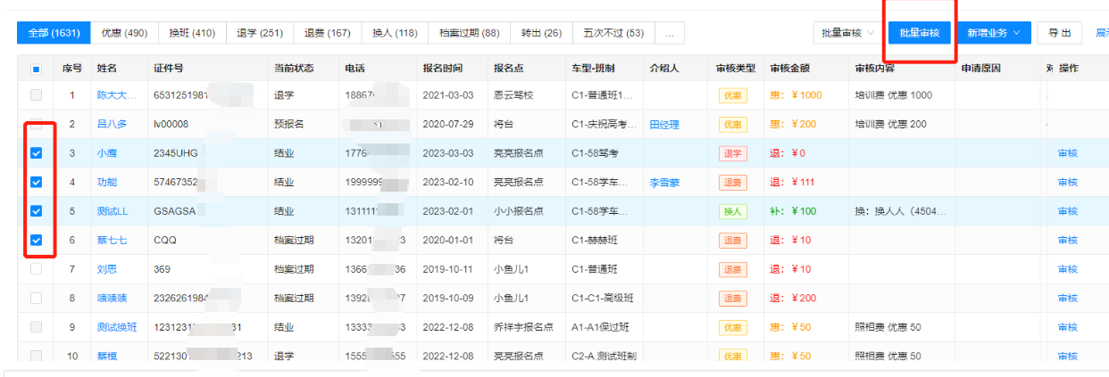Viewport: 1109px width, 377px height.
Task: Click 审核 link in 小鹰 row
Action: 1068,153
